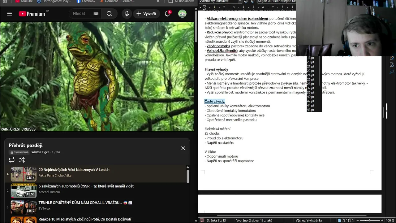Open YouTube notifications bell
This screenshot has height=223, width=396.
[x=167, y=14]
